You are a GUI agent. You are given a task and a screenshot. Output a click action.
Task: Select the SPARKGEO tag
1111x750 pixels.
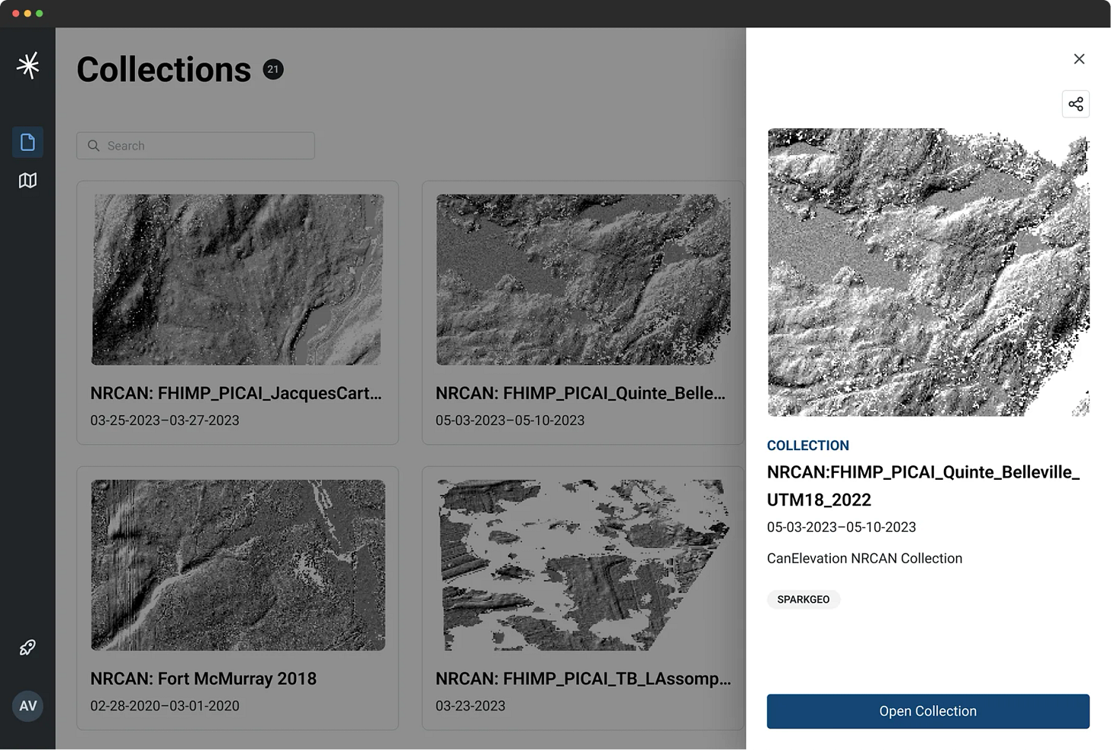803,600
